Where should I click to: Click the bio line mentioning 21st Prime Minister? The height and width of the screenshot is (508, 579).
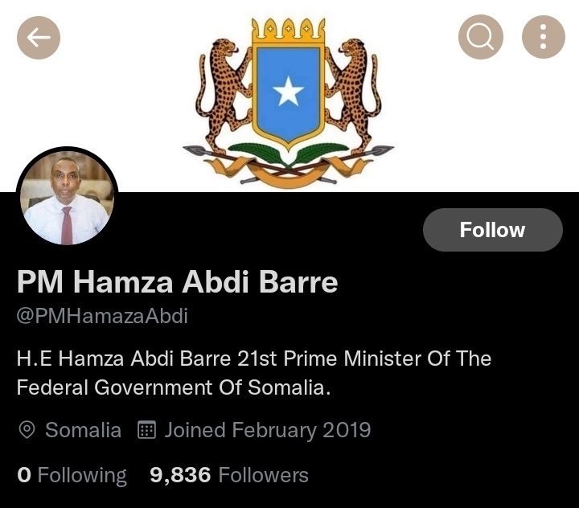(253, 358)
